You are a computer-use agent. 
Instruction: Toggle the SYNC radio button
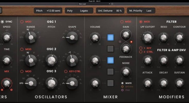(x=2, y=22)
